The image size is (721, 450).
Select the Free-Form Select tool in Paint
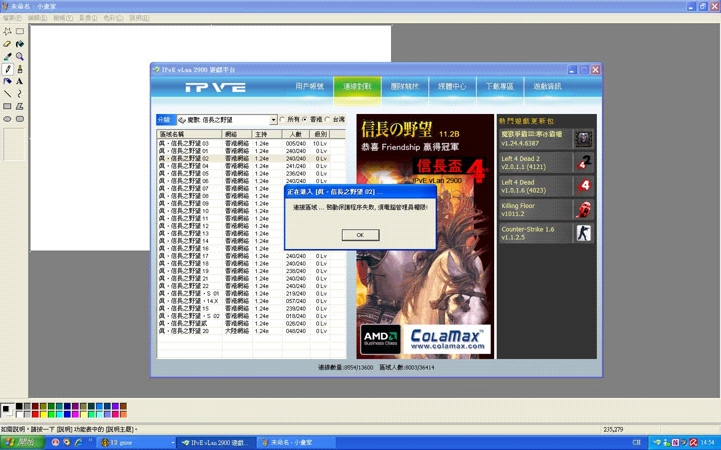click(x=8, y=31)
